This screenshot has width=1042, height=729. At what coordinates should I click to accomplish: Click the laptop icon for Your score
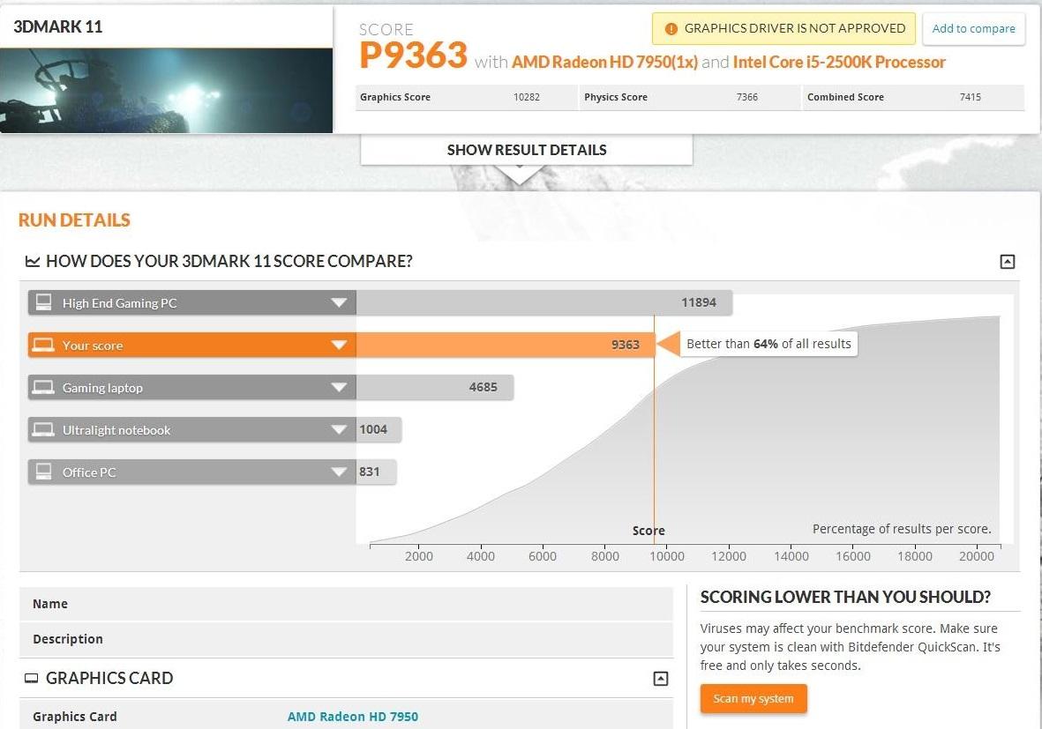point(43,346)
